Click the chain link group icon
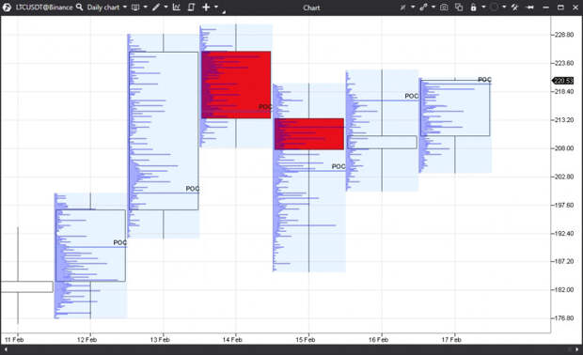The width and height of the screenshot is (583, 355). pos(423,8)
